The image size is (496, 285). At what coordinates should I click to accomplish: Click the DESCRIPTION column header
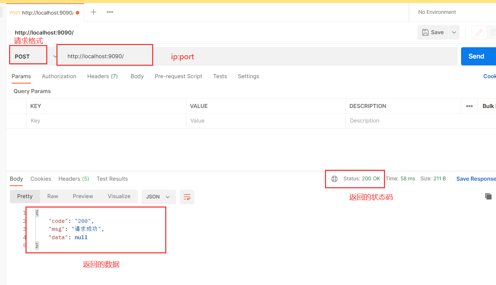click(368, 106)
